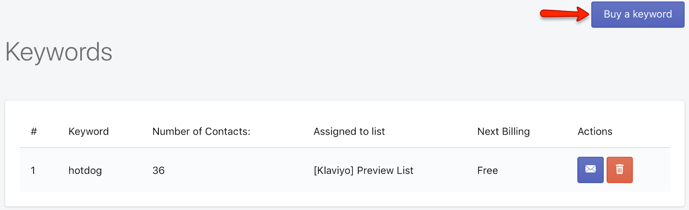Click the Keywords page heading
689x210 pixels.
pyautogui.click(x=59, y=52)
